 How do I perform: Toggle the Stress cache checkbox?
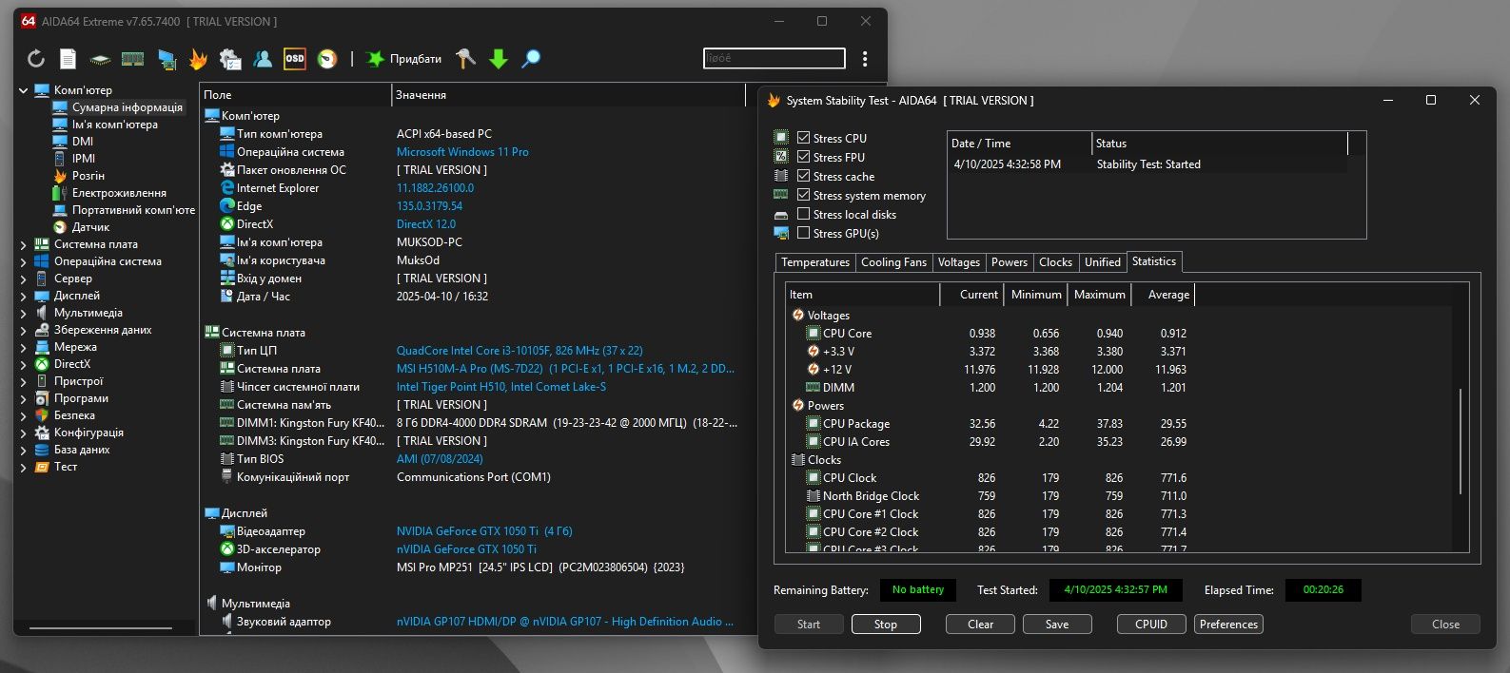(x=803, y=176)
